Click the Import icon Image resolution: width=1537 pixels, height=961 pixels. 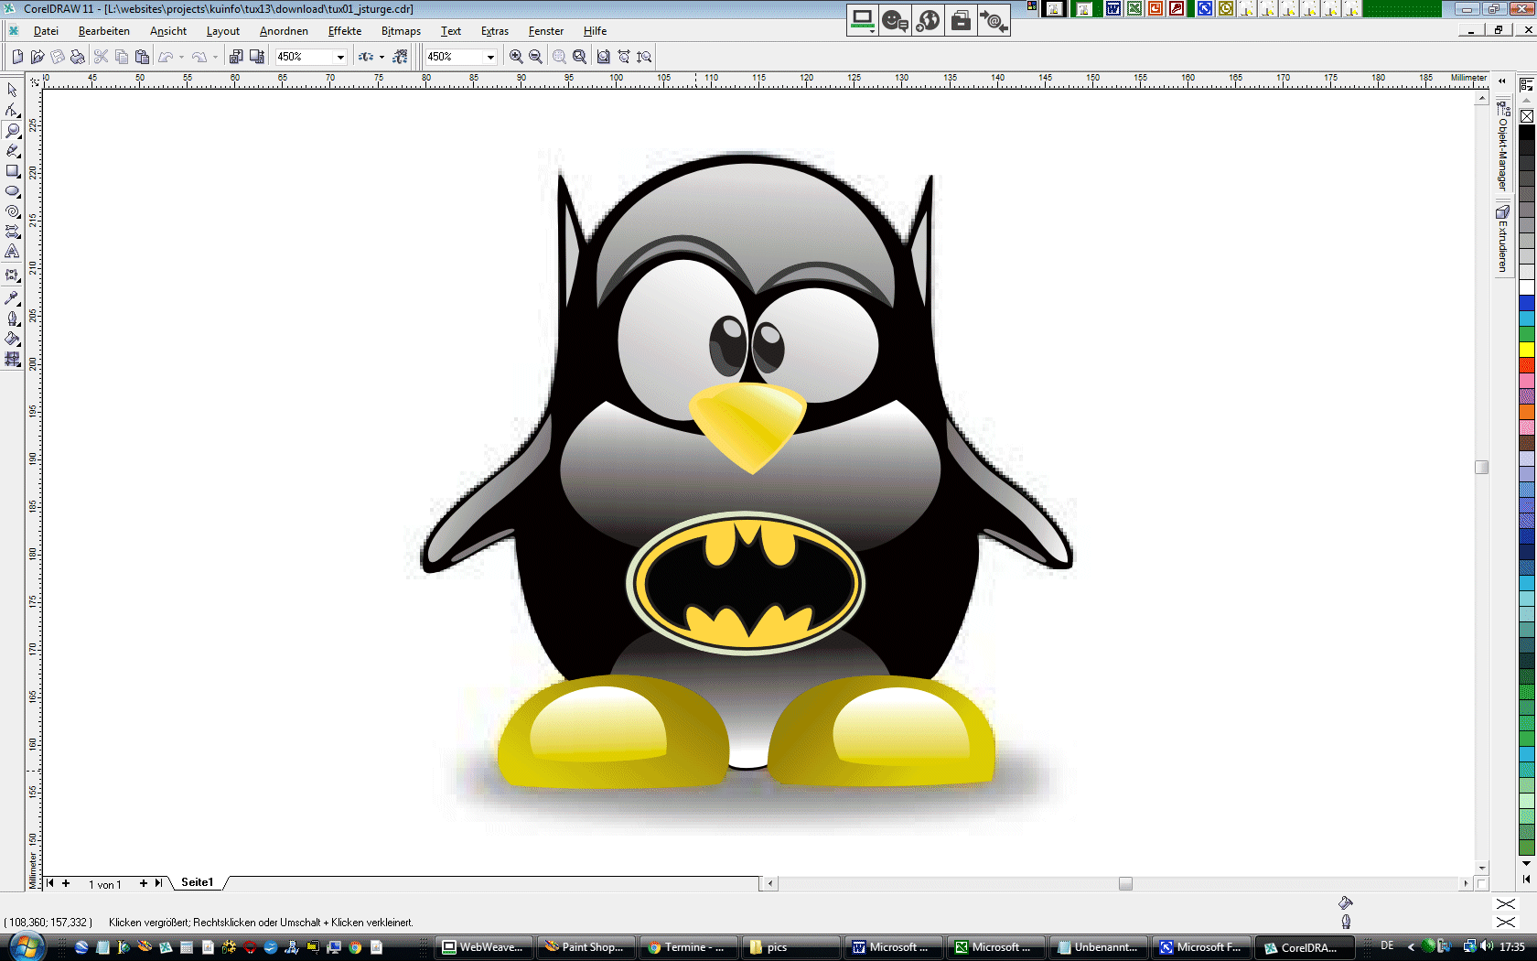(x=236, y=57)
